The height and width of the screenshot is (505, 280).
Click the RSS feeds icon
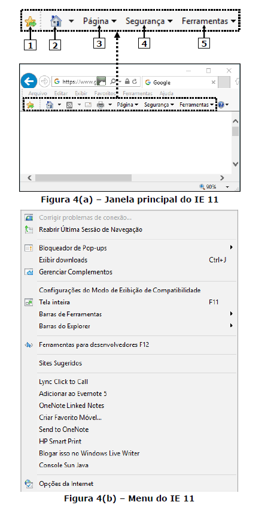69,105
